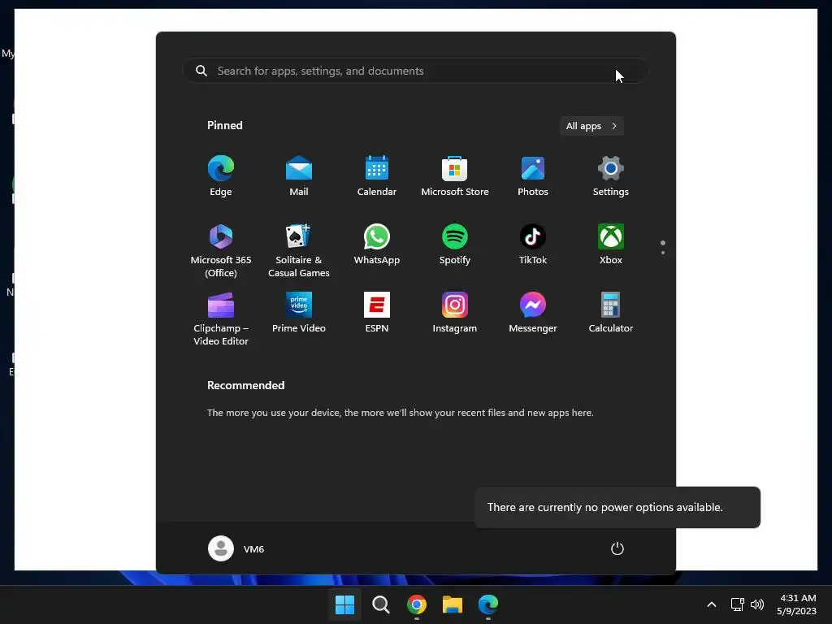Click the Pinned section heading
Screen dimensions: 832x624
pyautogui.click(x=225, y=126)
